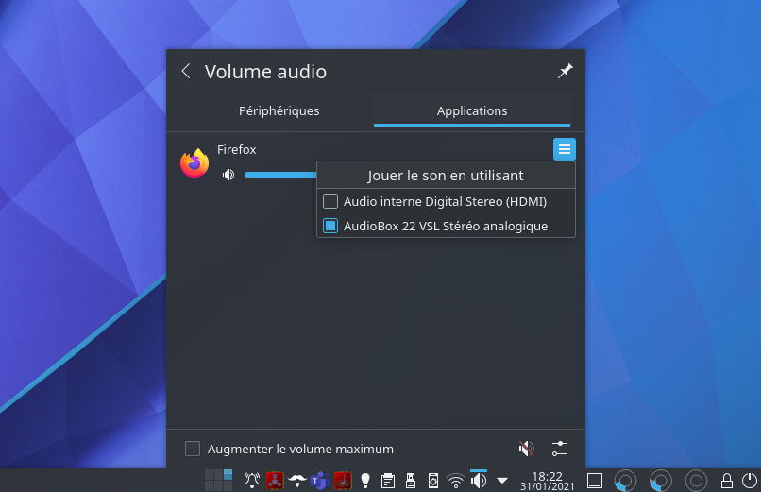Click the 18:22 clock

547,476
